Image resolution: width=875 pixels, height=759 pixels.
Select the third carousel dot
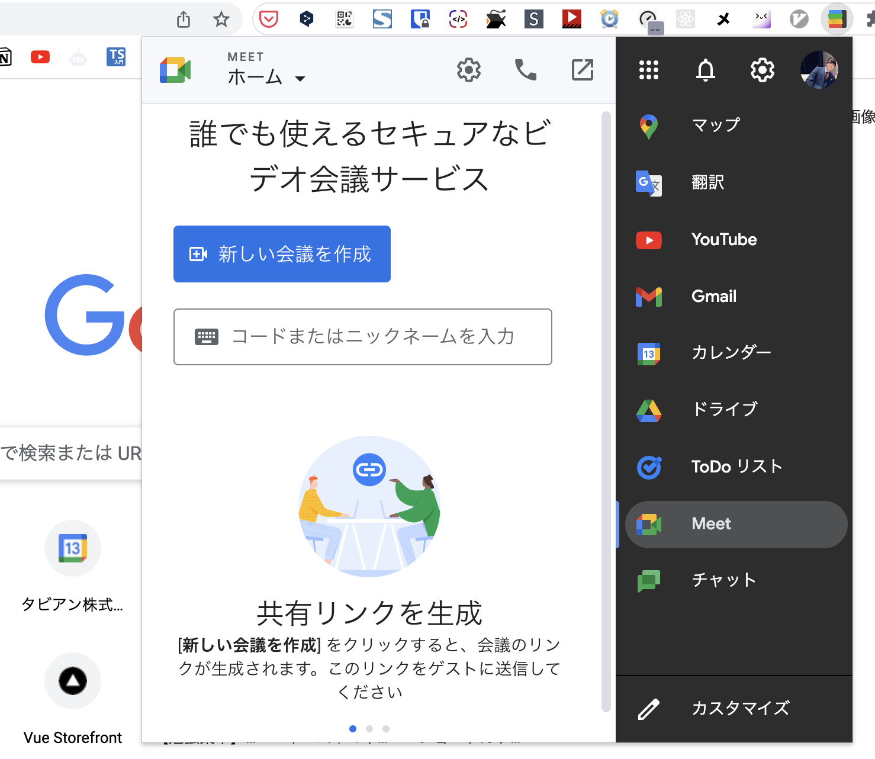386,729
